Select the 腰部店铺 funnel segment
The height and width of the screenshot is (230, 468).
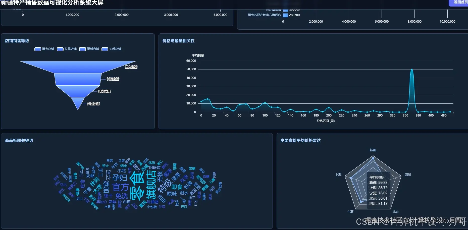click(78, 91)
